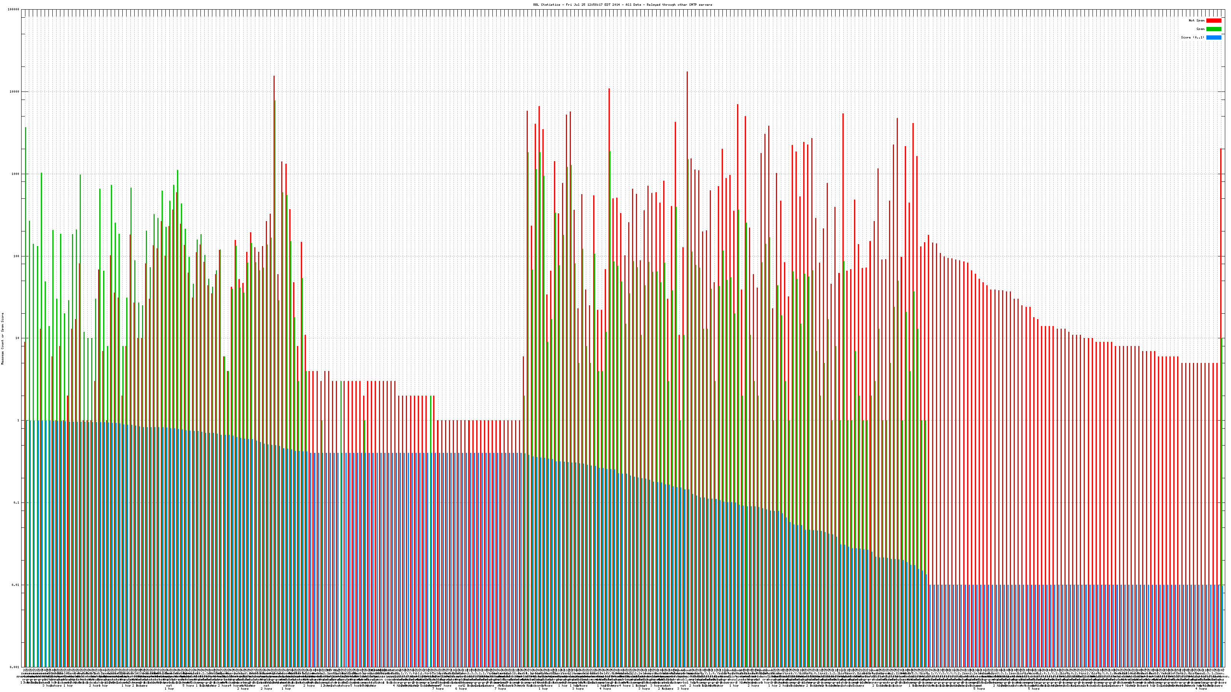Viewport: 1231px width, 692px height.
Task: Click the RBL Statistics chart title
Action: pos(622,5)
